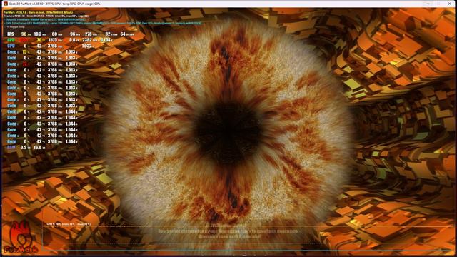This screenshot has height=257, width=457.
Task: Click the FurMark app icon in title bar
Action: tap(5, 4)
